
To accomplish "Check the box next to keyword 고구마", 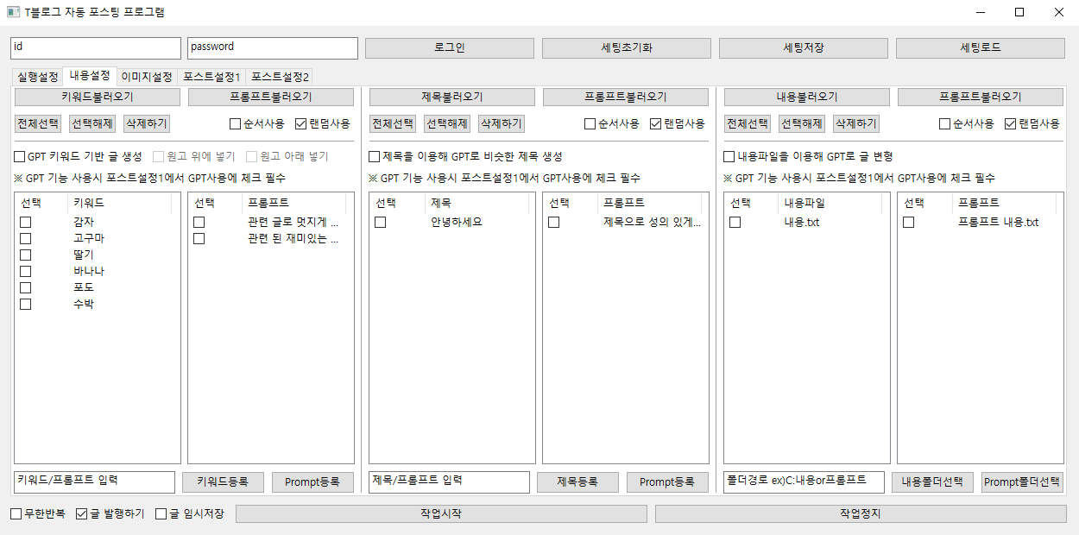I will [26, 239].
